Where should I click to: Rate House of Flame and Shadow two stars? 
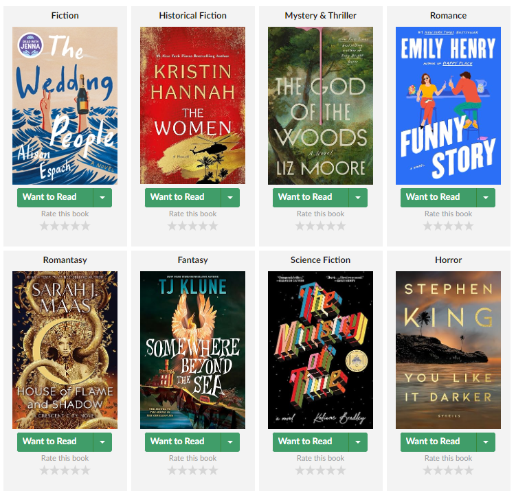(x=55, y=470)
